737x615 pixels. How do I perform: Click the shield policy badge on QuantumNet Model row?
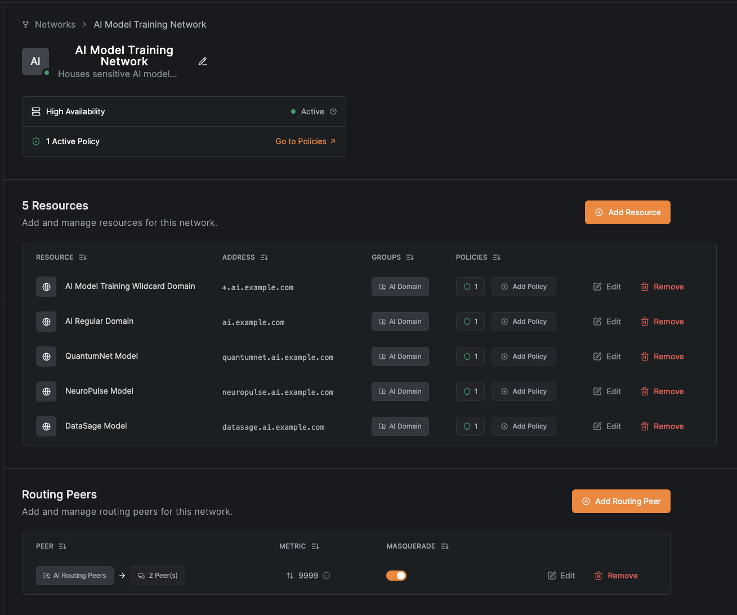click(x=470, y=356)
